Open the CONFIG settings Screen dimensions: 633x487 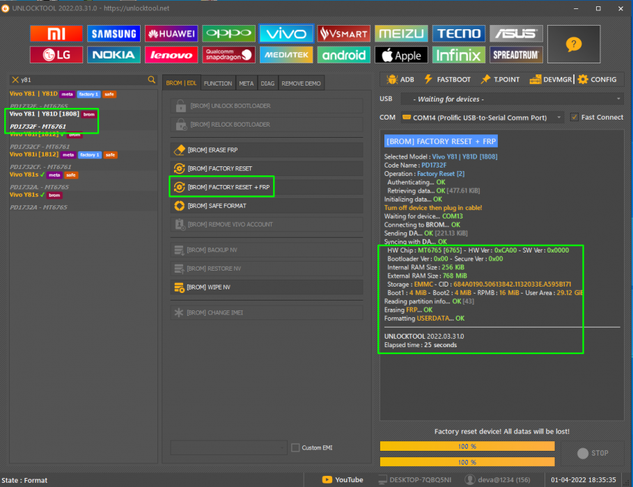click(x=597, y=79)
